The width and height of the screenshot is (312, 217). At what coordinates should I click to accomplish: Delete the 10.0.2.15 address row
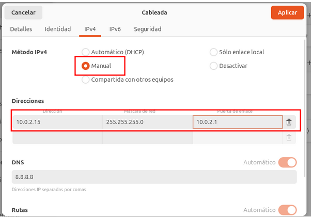click(289, 122)
